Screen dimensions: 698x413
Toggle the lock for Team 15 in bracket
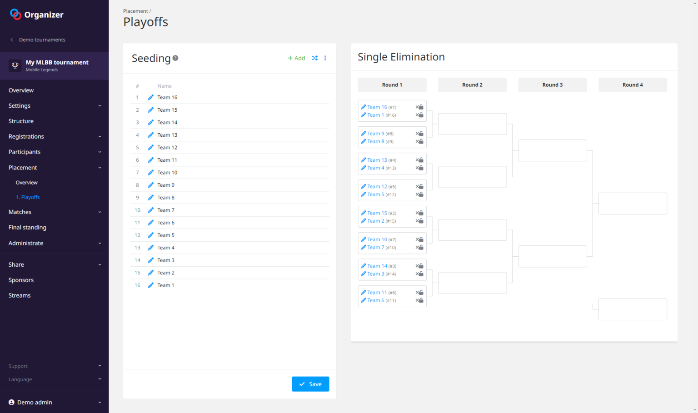(421, 213)
